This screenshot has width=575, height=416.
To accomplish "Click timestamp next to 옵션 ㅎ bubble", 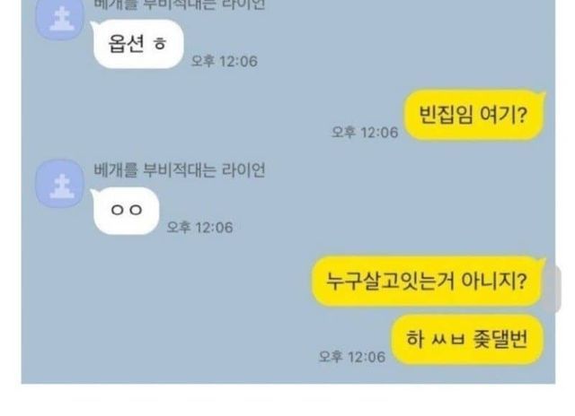I will (x=225, y=61).
